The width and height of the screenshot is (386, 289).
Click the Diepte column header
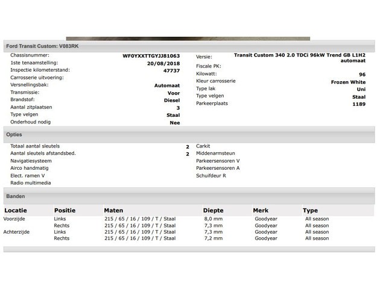(214, 211)
